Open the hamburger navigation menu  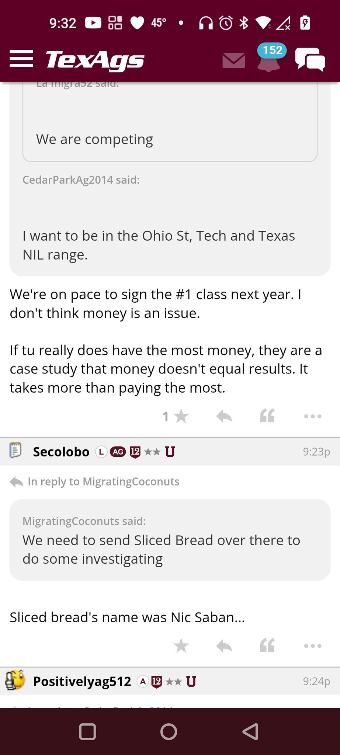21,59
